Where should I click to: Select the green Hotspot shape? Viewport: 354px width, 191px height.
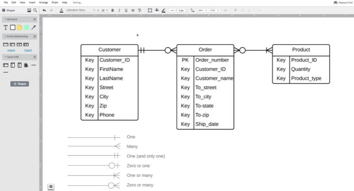(27, 27)
